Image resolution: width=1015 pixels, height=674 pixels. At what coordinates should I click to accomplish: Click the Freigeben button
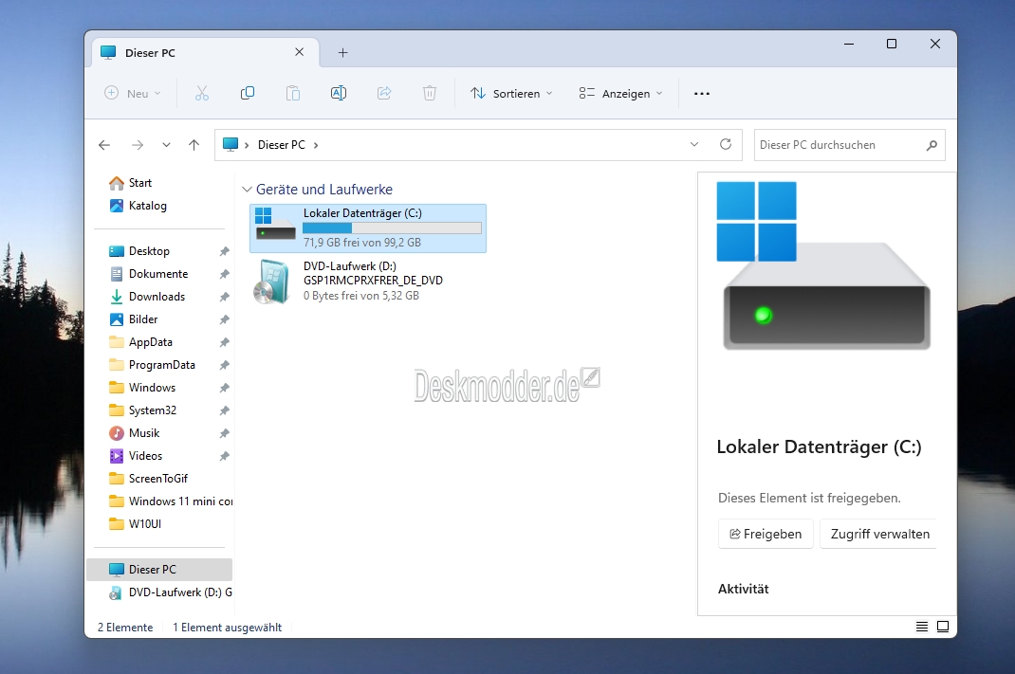[766, 534]
